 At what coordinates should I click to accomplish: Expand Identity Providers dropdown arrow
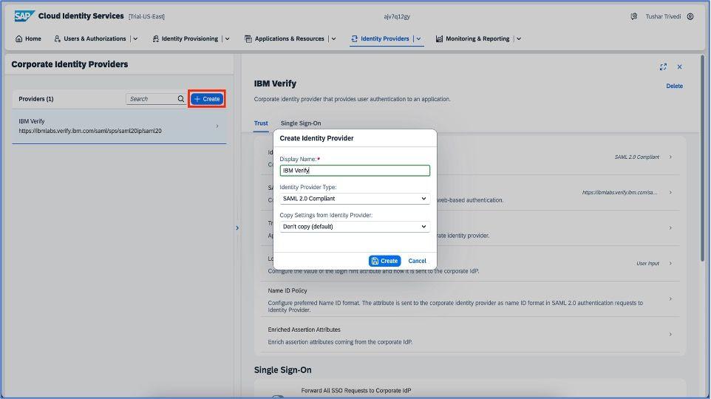pyautogui.click(x=418, y=39)
